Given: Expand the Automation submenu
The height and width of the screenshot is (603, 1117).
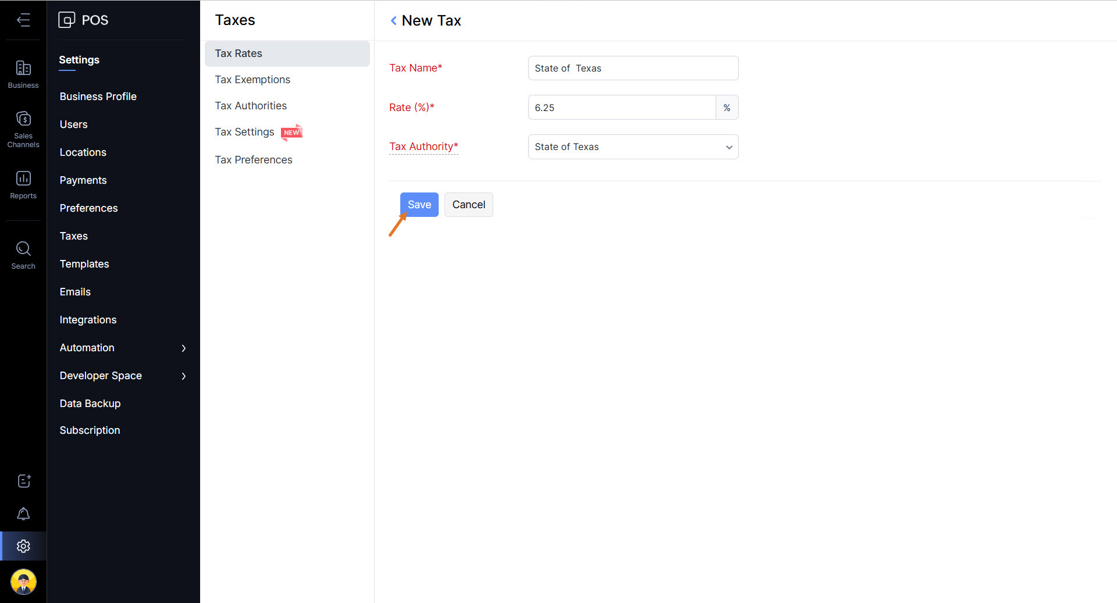Looking at the screenshot, I should [183, 348].
